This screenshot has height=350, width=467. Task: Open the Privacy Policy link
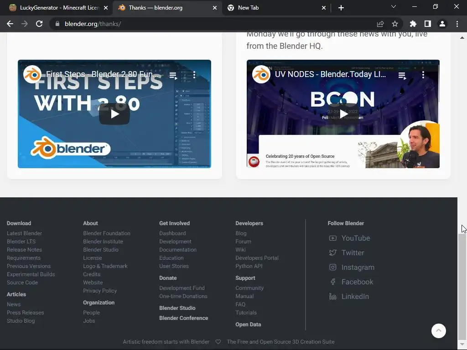[x=100, y=291]
